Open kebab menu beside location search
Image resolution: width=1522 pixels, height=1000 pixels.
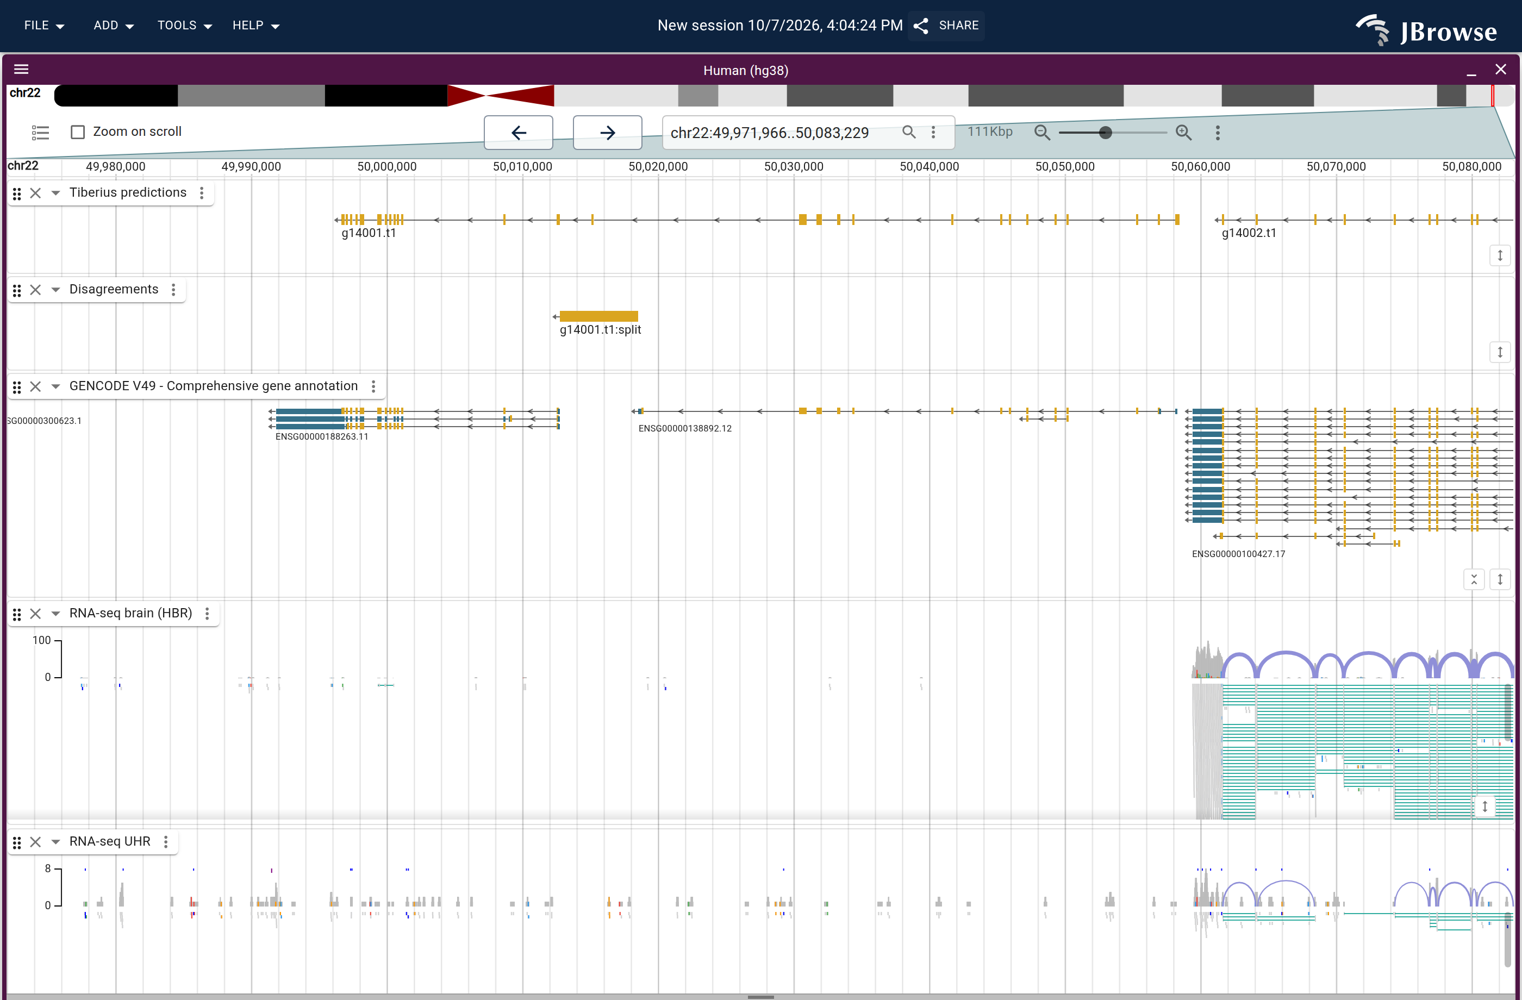tap(934, 132)
